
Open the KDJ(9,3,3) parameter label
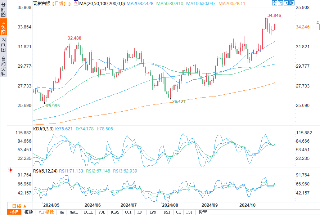click(43, 129)
